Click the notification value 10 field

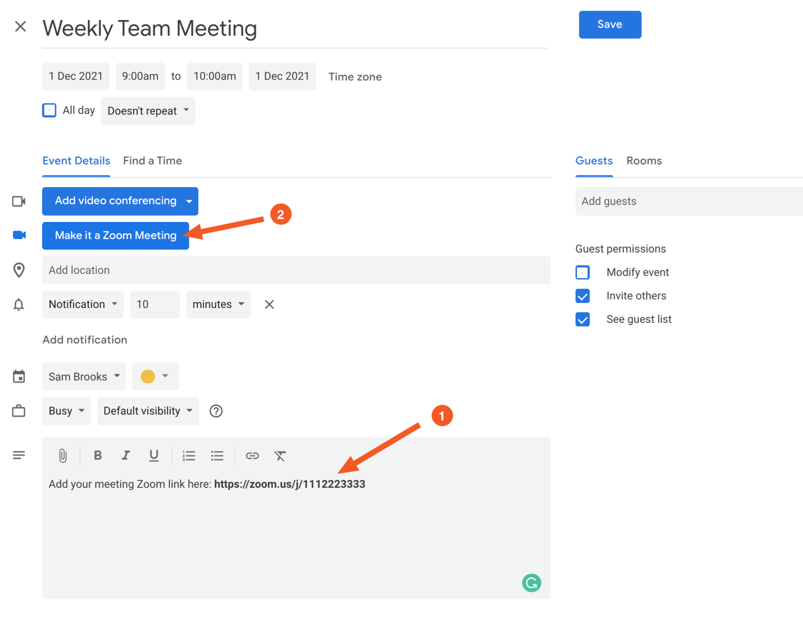click(x=155, y=304)
